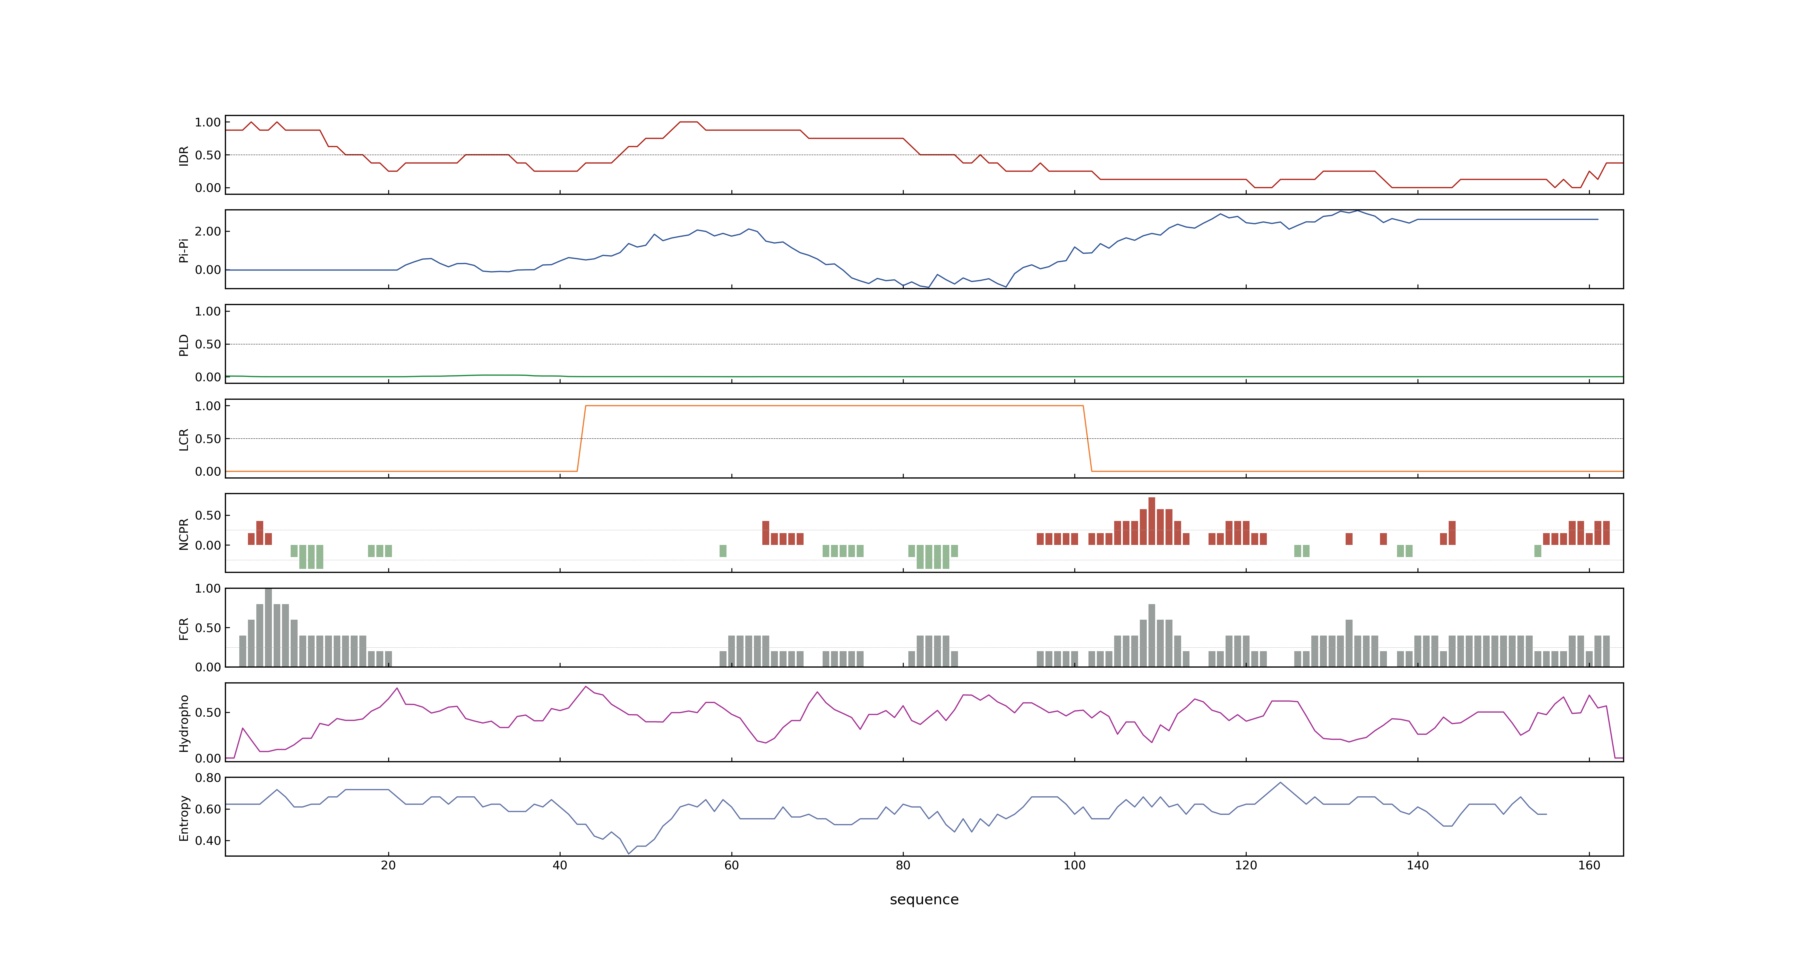The image size is (1804, 962).
Task: Click the IDR y-axis label
Action: pos(184,156)
